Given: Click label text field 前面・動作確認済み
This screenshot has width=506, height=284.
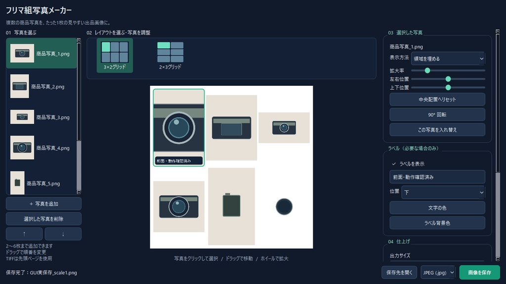Looking at the screenshot, I should tap(437, 177).
